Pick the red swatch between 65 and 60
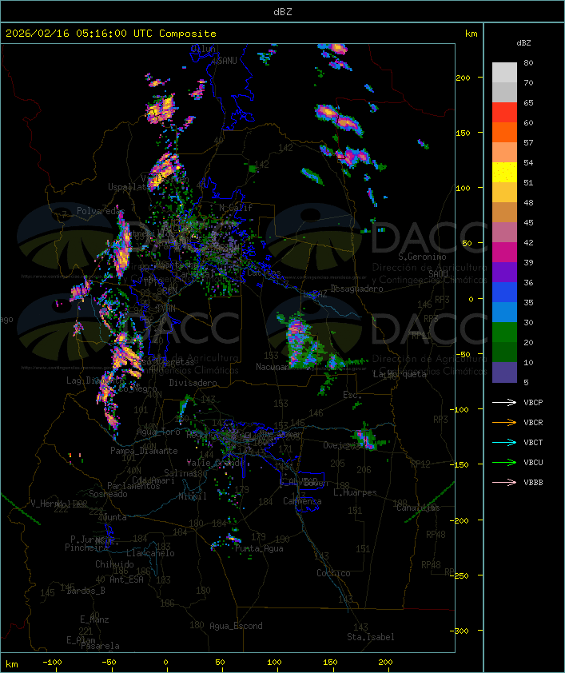Image resolution: width=565 pixels, height=673 pixels. (x=504, y=113)
